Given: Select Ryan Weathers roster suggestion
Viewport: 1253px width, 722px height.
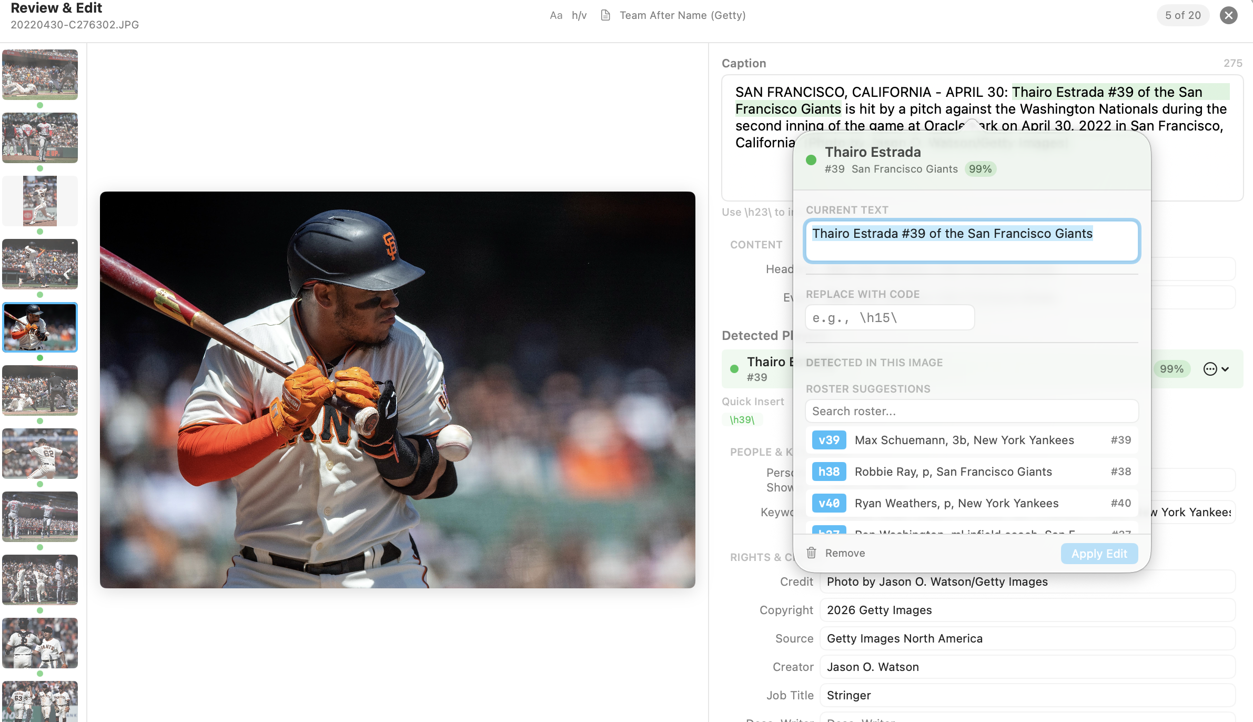Looking at the screenshot, I should point(956,503).
